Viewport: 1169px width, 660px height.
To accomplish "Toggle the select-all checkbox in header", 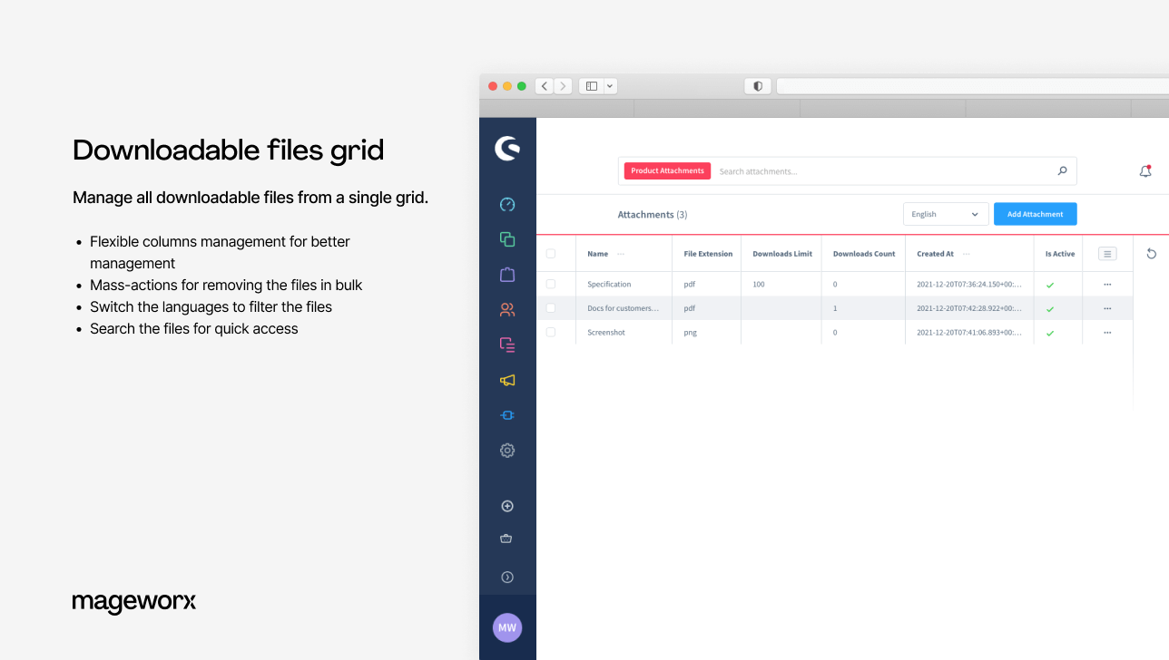I will coord(551,254).
